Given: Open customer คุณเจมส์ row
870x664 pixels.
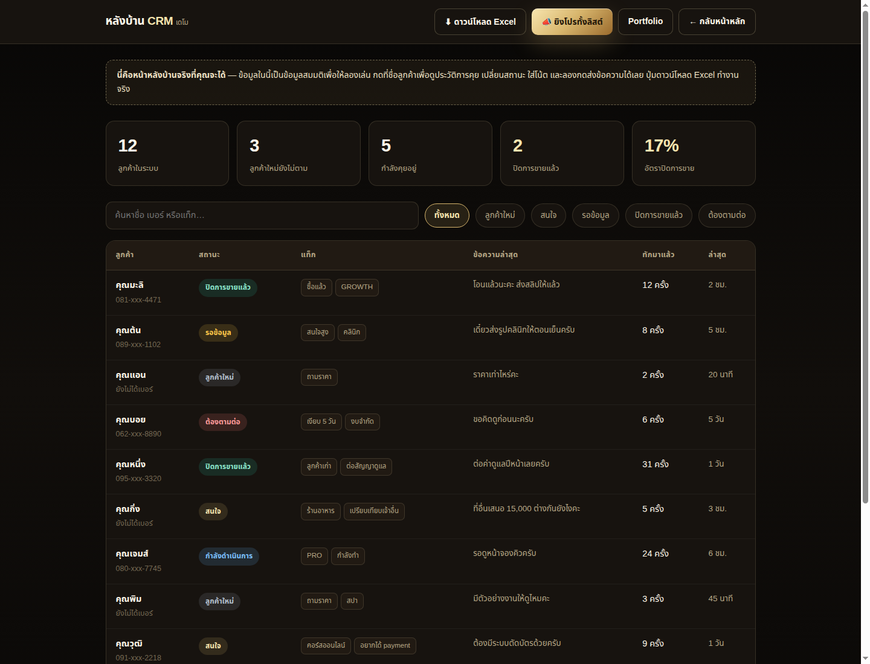Looking at the screenshot, I should click(x=431, y=561).
